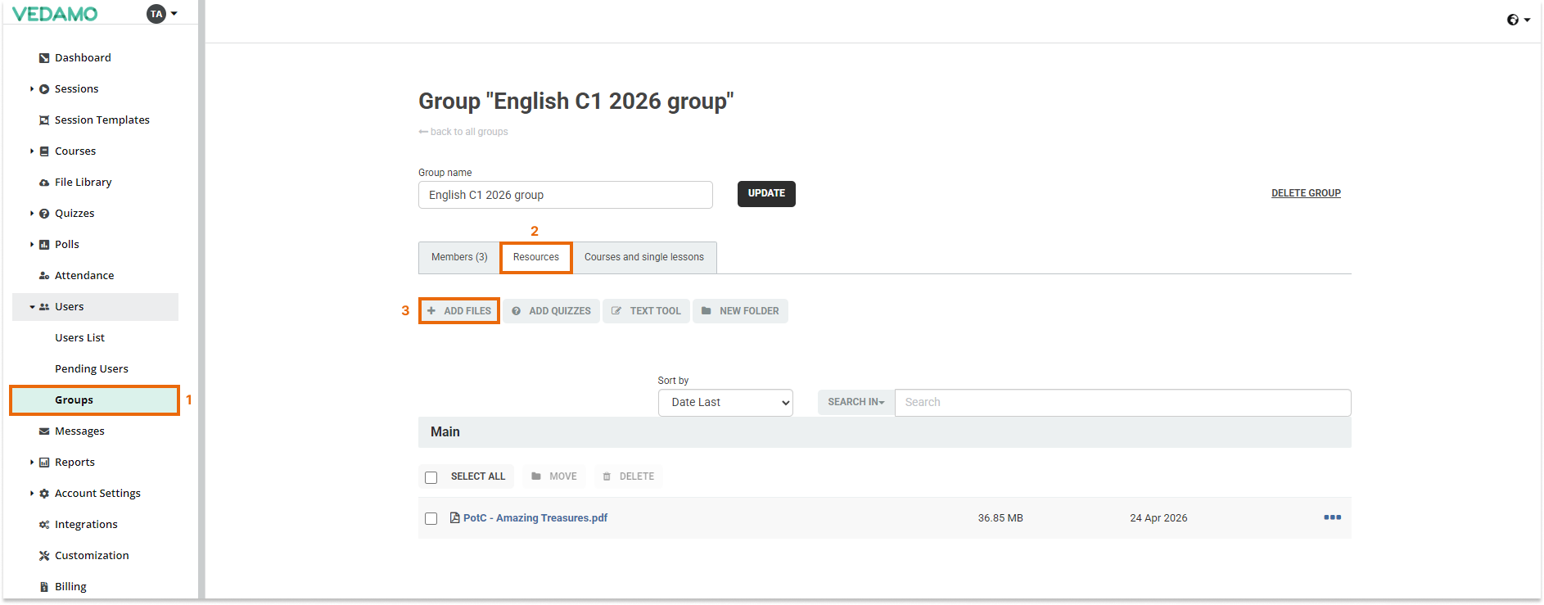Click the TA user avatar
The image size is (1544, 605).
pyautogui.click(x=156, y=14)
